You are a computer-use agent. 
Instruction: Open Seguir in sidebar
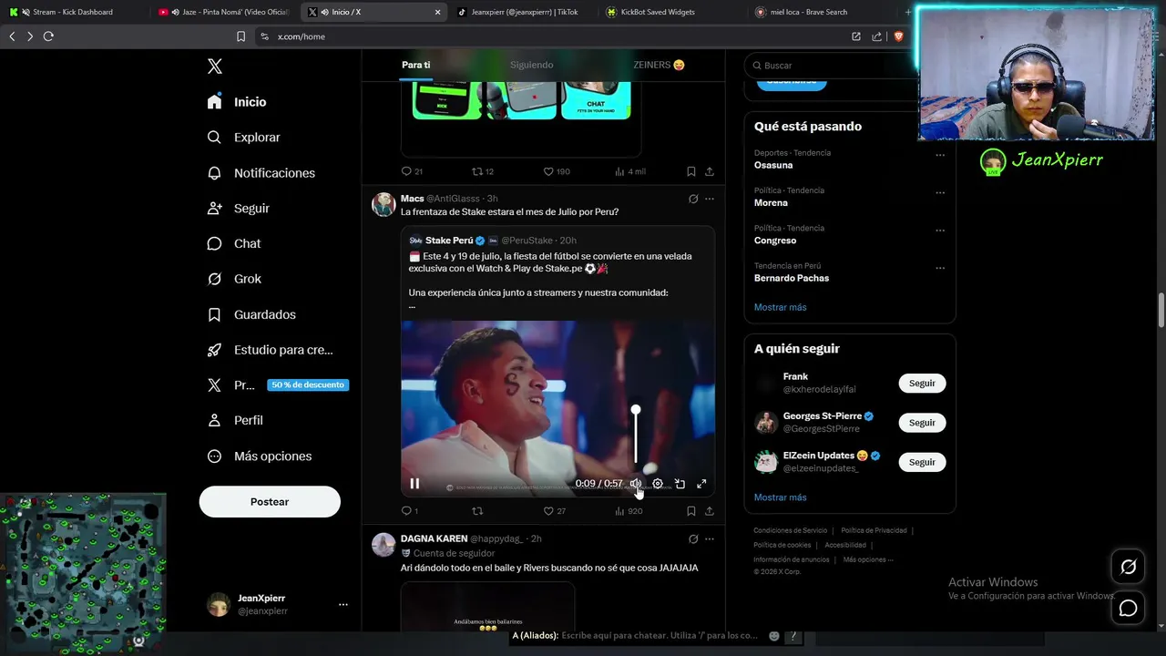tap(238, 209)
